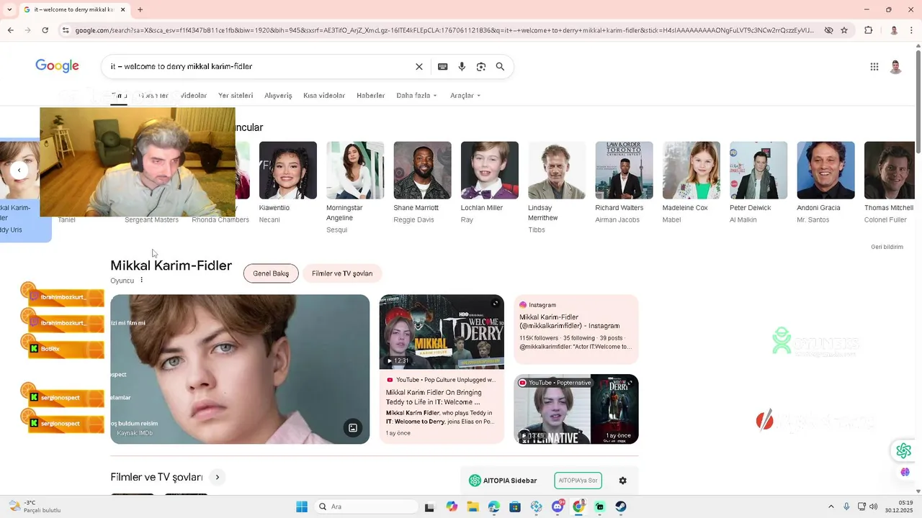
Task: Play the Popternative YouTube video thumbnail
Action: (x=576, y=409)
